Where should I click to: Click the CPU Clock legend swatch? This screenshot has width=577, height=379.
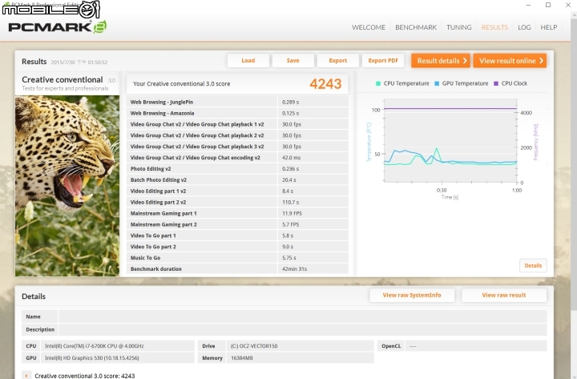pos(496,83)
